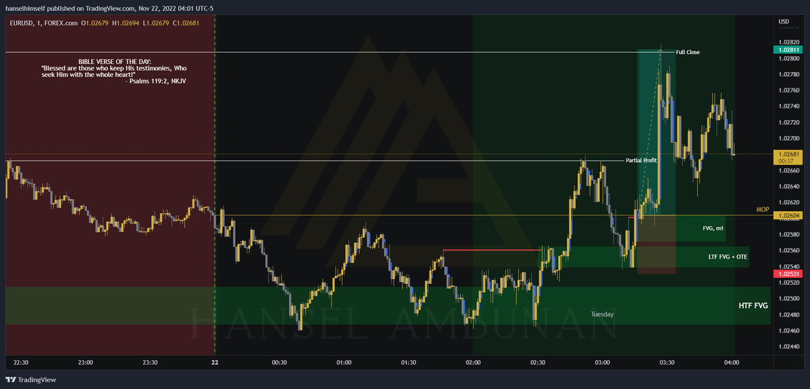Click 23:30 on the time axis
The image size is (810, 389).
[150, 362]
